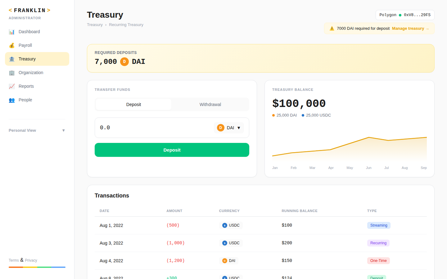
Task: Open the Dashboard from the sidebar
Action: (29, 31)
